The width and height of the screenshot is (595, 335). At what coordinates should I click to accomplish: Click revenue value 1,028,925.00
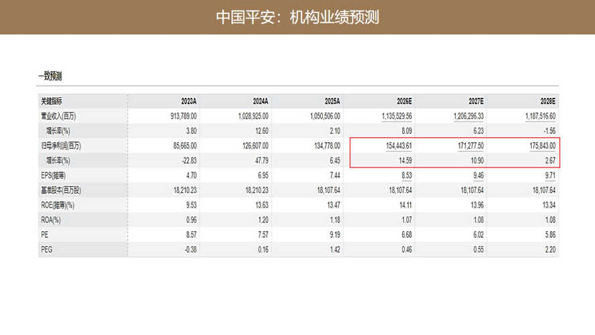pyautogui.click(x=253, y=116)
